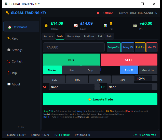Maximize the Global Trading Key window
Image resolution: width=162 pixels, height=140 pixels.
(142, 4)
